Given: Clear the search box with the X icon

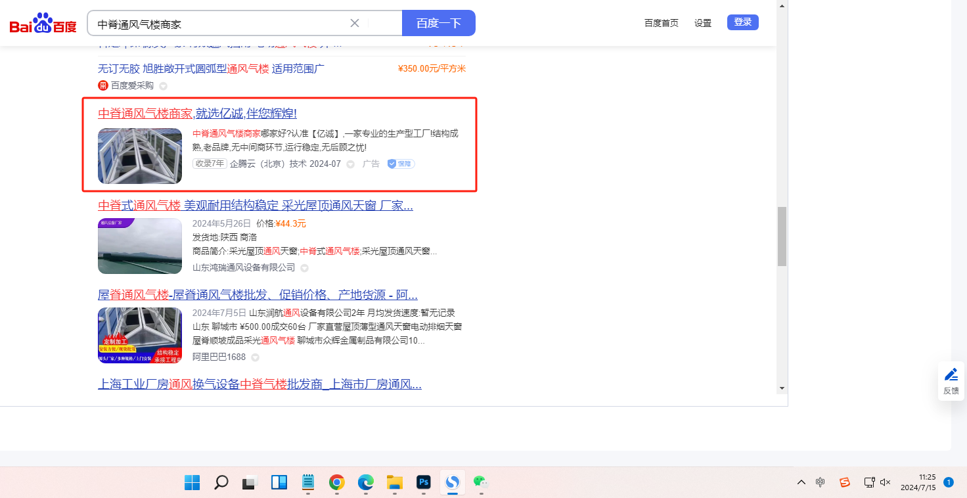Looking at the screenshot, I should click(x=355, y=23).
